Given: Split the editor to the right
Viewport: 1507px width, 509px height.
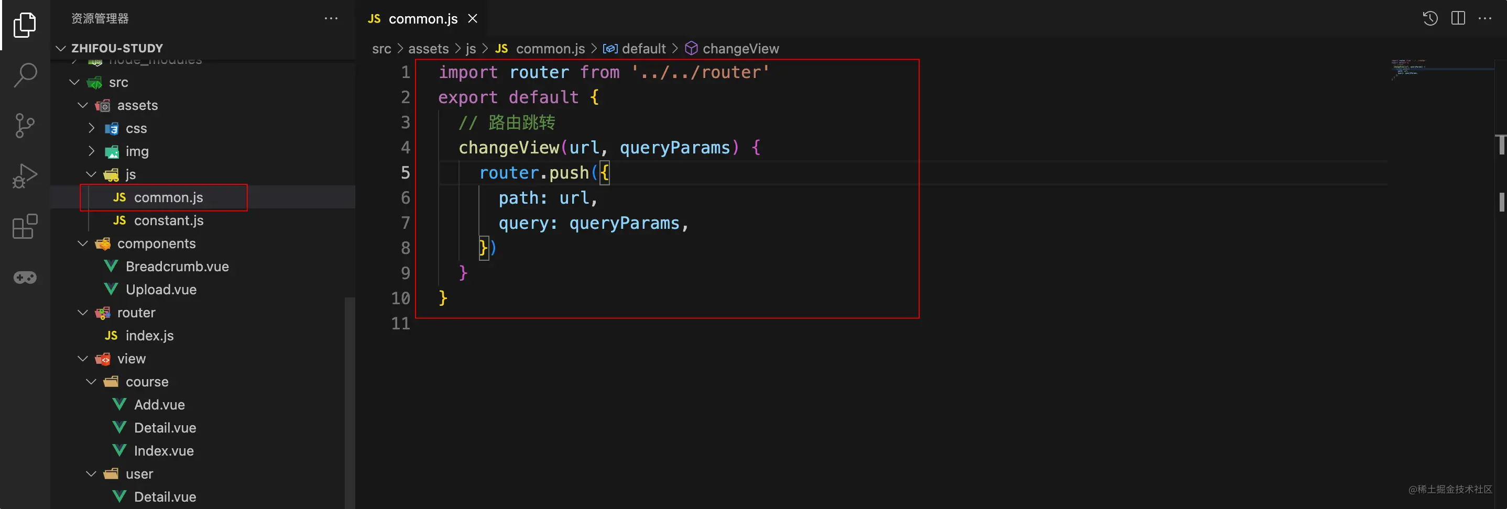Looking at the screenshot, I should click(1458, 19).
